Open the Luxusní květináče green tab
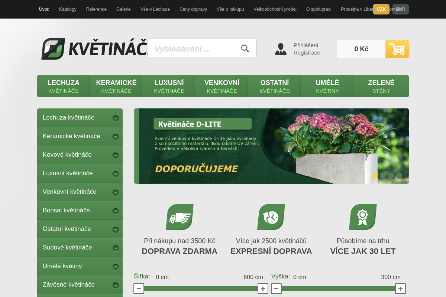The height and width of the screenshot is (297, 446). [169, 86]
